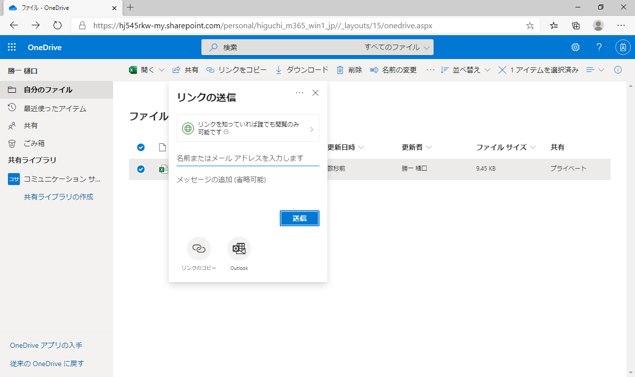Click 共有ライブラリの作成 link

[59, 197]
